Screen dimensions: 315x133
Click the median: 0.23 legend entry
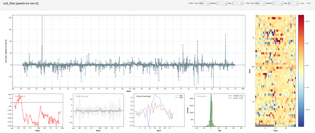(236, 96)
